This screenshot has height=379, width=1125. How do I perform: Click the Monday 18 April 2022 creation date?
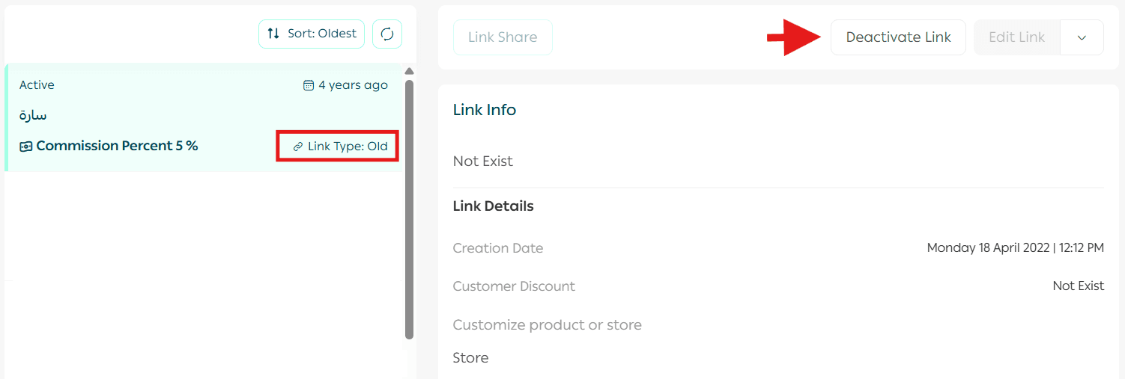(1015, 248)
